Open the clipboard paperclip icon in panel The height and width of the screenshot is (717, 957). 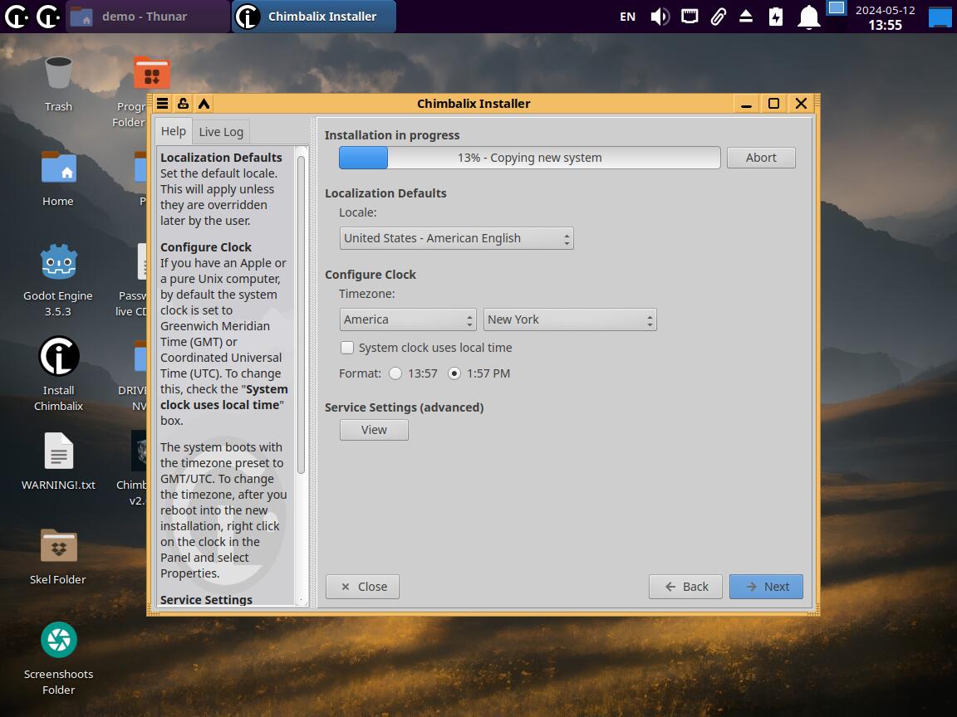pyautogui.click(x=719, y=17)
